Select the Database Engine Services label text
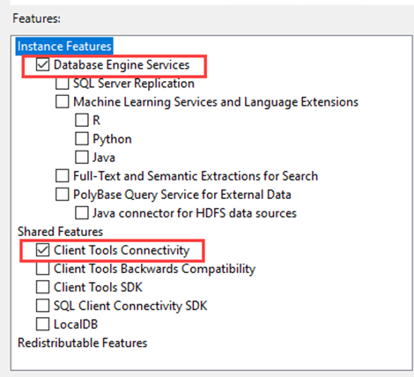The height and width of the screenshot is (377, 414). pyautogui.click(x=122, y=65)
